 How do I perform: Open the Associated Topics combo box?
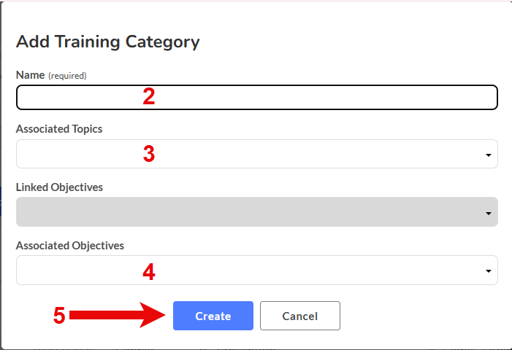click(256, 154)
